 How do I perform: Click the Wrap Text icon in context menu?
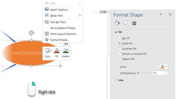pos(47,15)
